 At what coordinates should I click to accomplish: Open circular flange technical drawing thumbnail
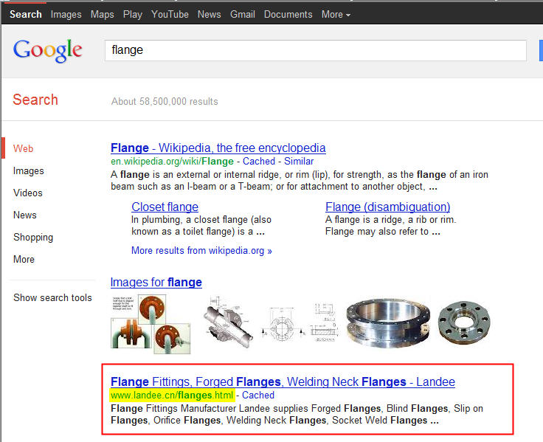(283, 325)
